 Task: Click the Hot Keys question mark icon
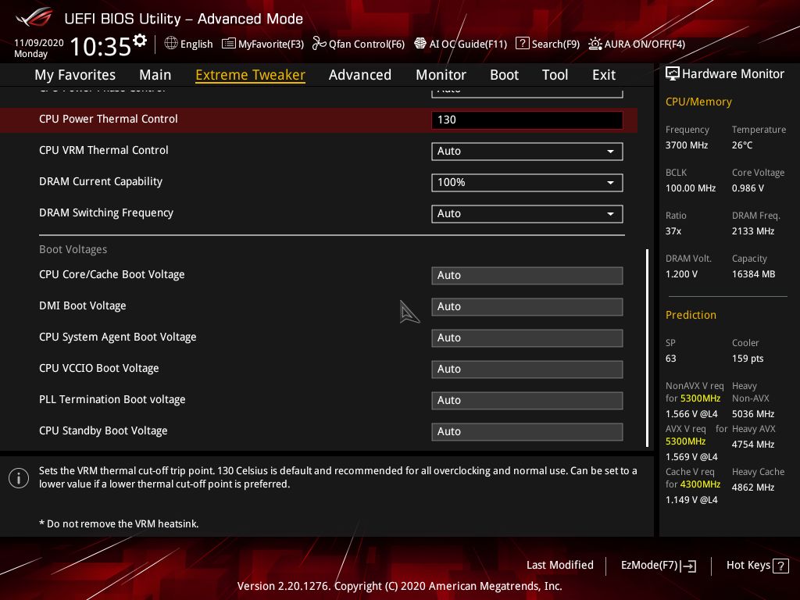click(780, 566)
